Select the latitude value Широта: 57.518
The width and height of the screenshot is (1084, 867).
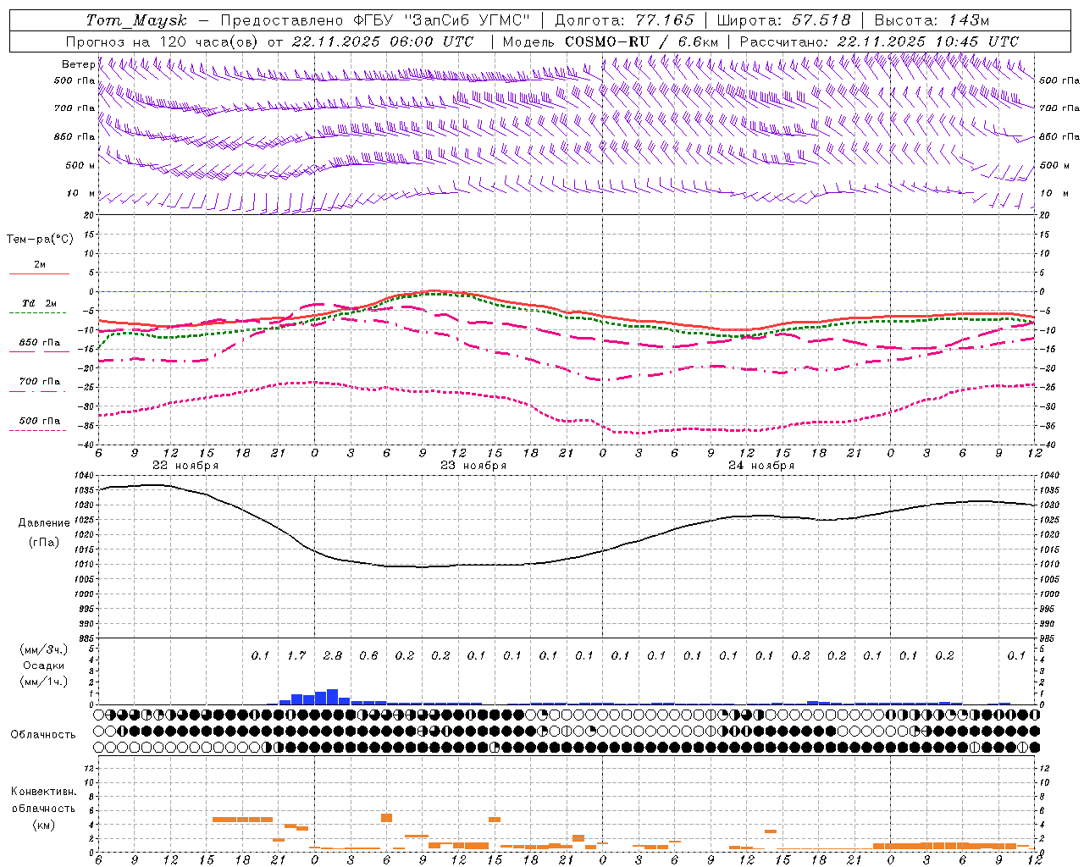783,20
